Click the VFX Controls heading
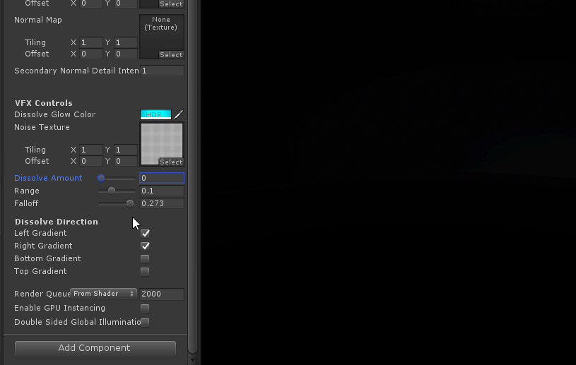This screenshot has height=365, width=576. 44,103
